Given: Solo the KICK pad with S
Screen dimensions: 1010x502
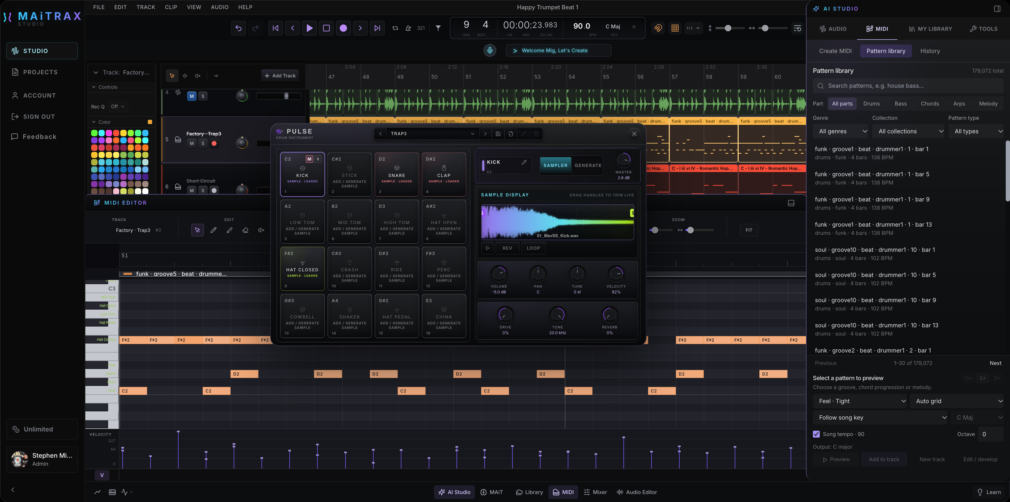Looking at the screenshot, I should 318,159.
